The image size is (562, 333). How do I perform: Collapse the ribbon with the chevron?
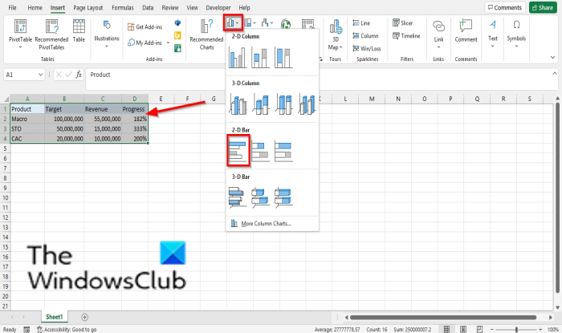[x=552, y=57]
